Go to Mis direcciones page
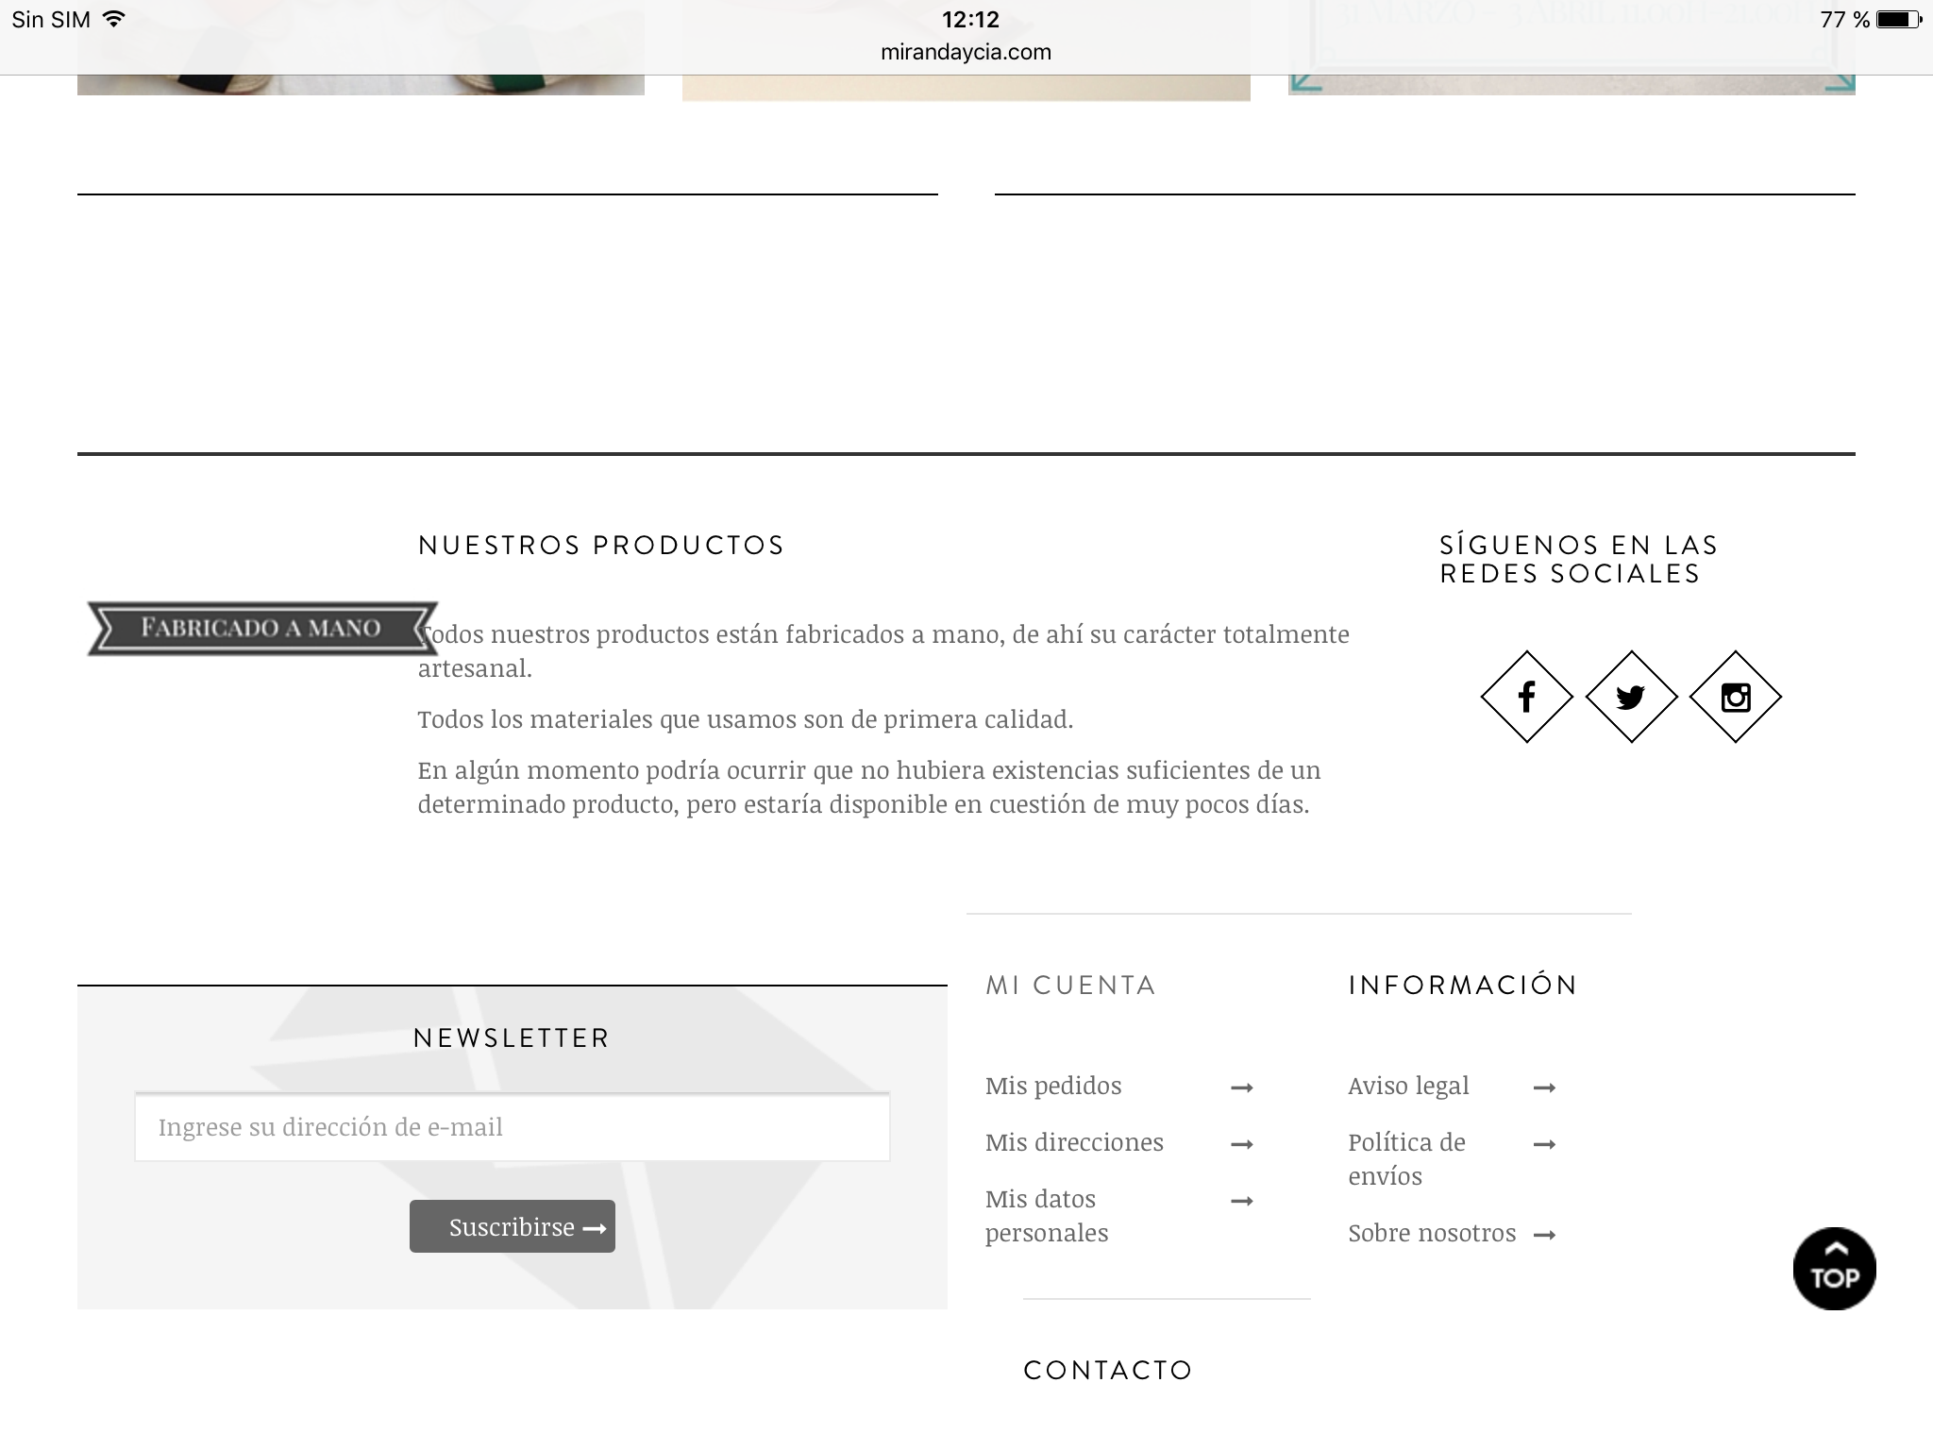Image resolution: width=1933 pixels, height=1450 pixels. (1074, 1142)
